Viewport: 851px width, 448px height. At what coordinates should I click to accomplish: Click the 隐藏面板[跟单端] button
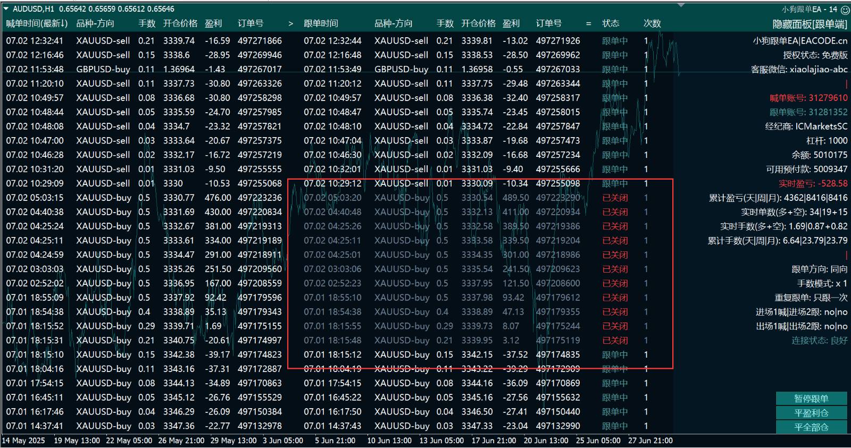click(810, 24)
